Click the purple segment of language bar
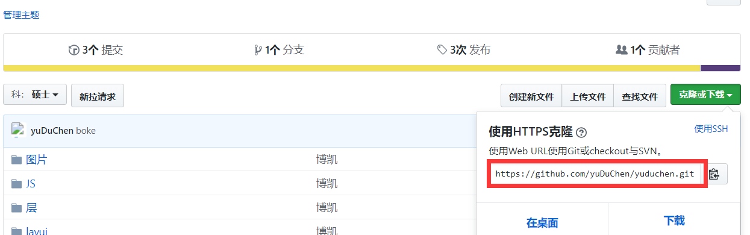 [x=720, y=68]
